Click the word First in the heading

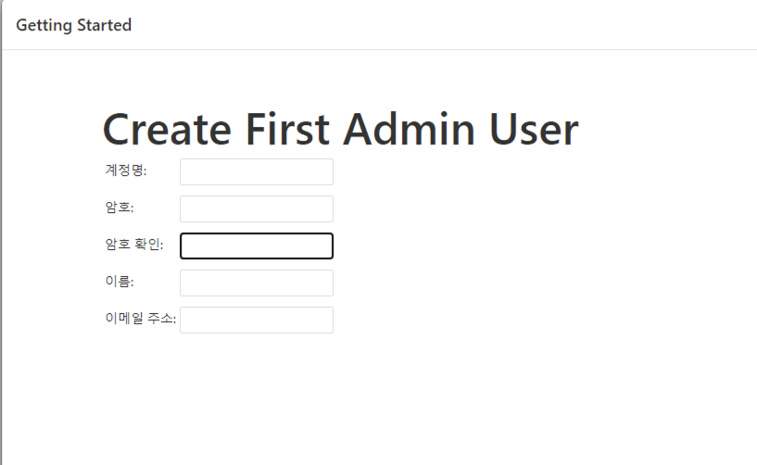pyautogui.click(x=288, y=129)
